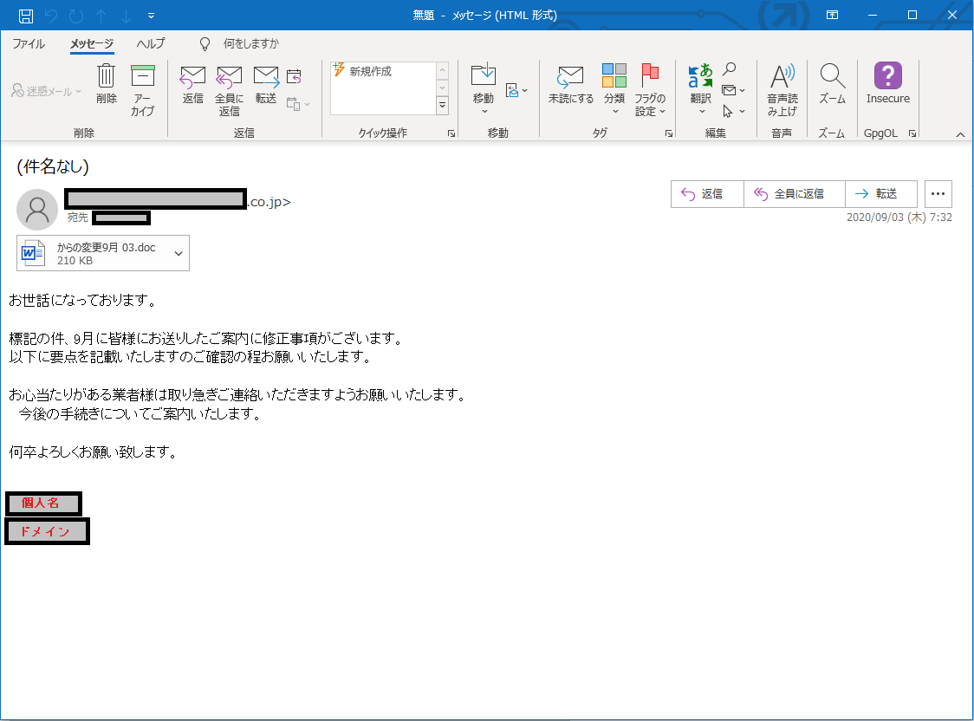Screen dimensions: 974x721
Task: Open the 分類 categorize colors dropdown
Action: [x=614, y=88]
